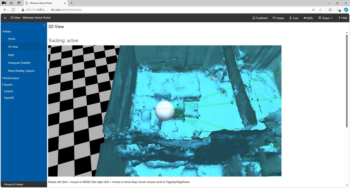Screen dimensions: 350x188
Task: Click the address bar URL
Action: pyautogui.click(x=66, y=10)
